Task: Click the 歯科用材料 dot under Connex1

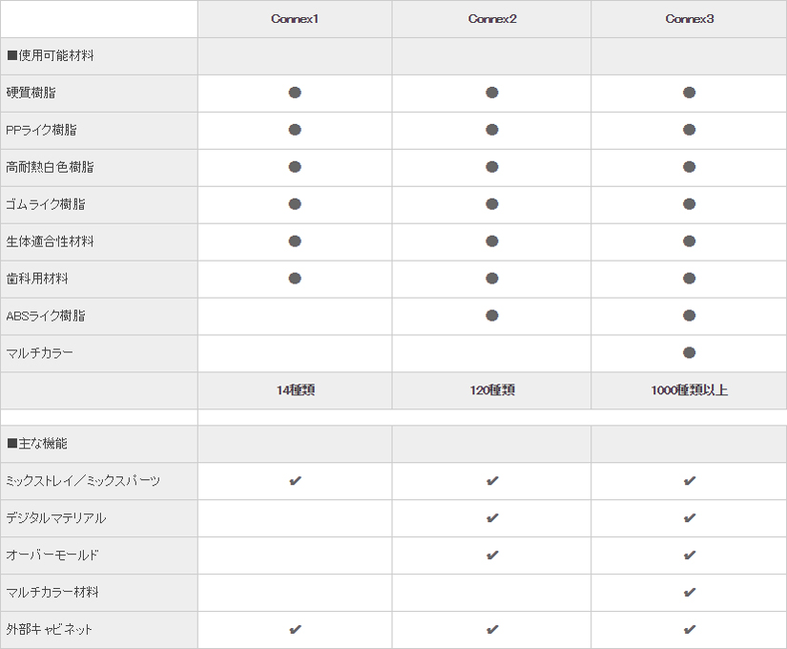Action: click(295, 279)
